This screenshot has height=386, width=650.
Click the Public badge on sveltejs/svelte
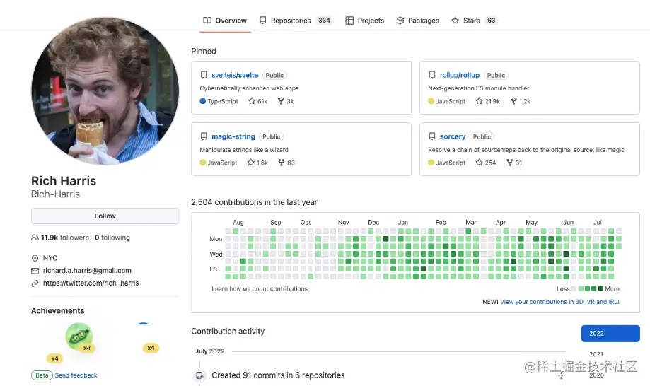[x=274, y=75]
